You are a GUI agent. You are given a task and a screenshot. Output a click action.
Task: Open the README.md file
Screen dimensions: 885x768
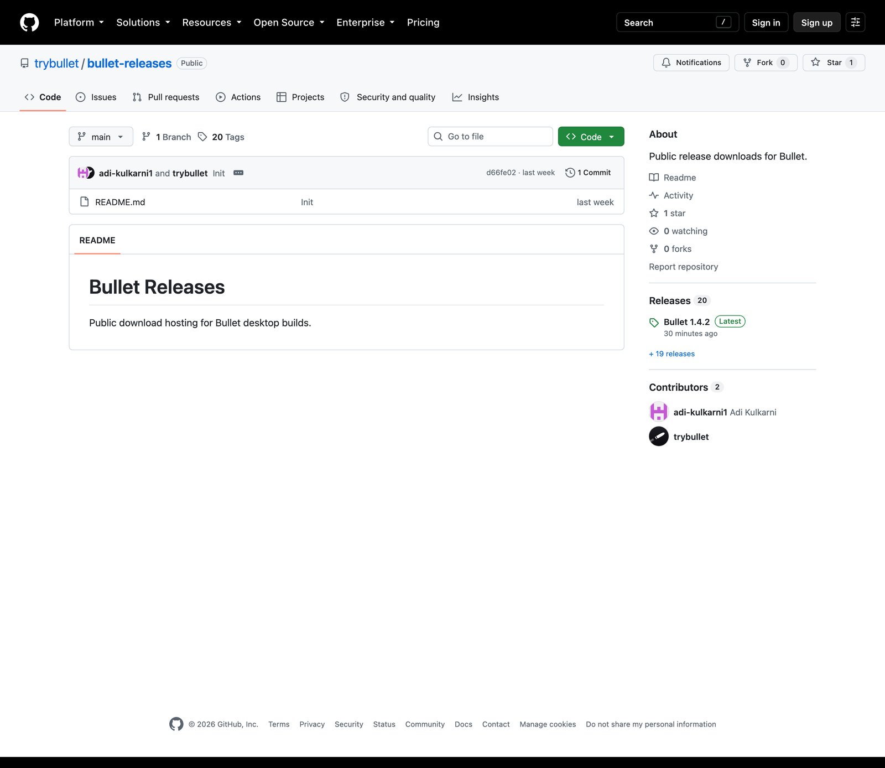[x=120, y=203]
